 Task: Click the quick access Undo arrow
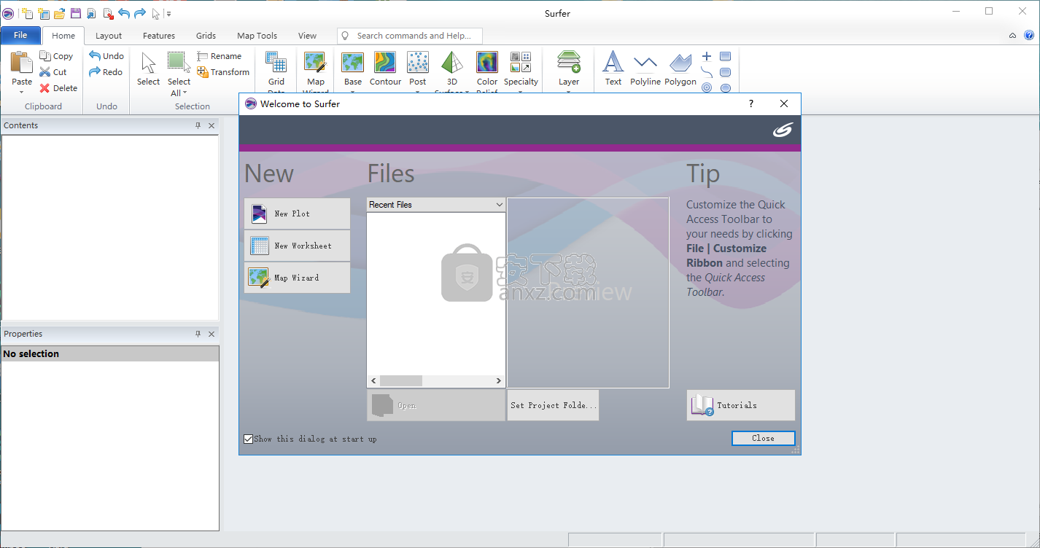click(x=124, y=13)
